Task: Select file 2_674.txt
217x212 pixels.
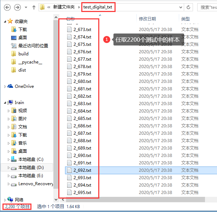Action: (82, 37)
